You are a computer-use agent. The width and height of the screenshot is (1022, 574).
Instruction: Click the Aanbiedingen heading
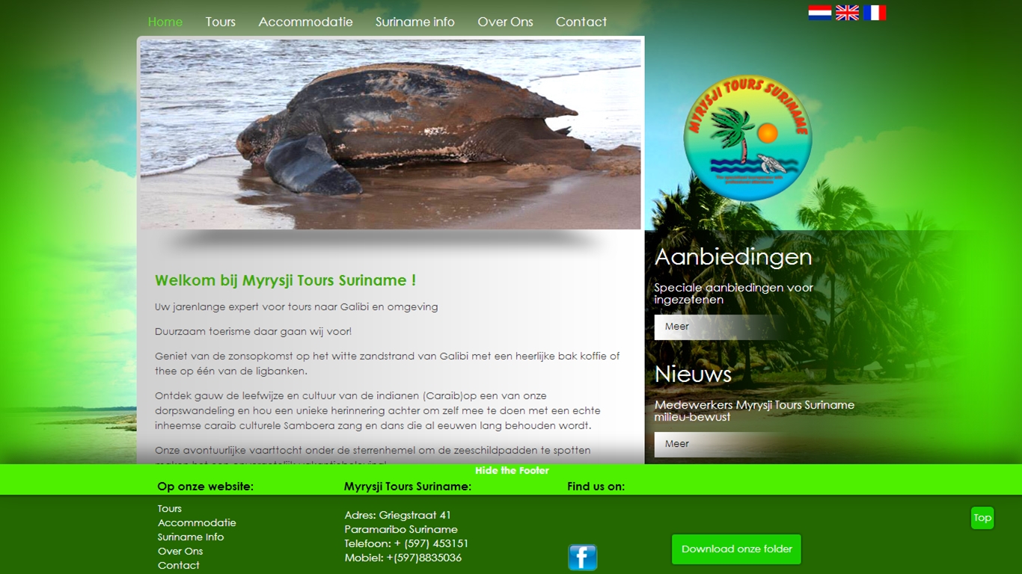(x=733, y=256)
